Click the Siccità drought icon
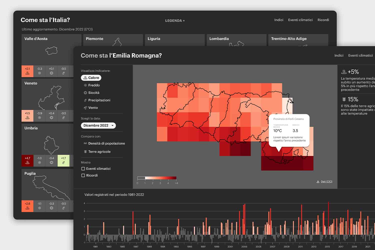The width and height of the screenshot is (375, 250). (85, 92)
